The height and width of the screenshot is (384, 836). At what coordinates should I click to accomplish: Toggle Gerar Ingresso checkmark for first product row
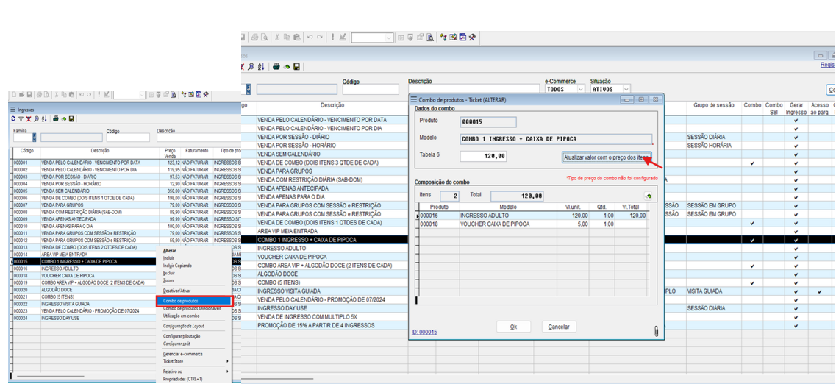pyautogui.click(x=796, y=120)
